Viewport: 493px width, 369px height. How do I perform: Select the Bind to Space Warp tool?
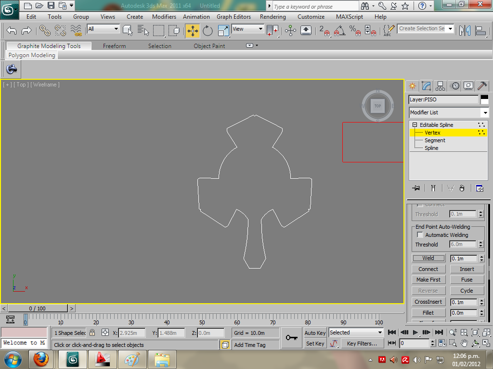(76, 30)
